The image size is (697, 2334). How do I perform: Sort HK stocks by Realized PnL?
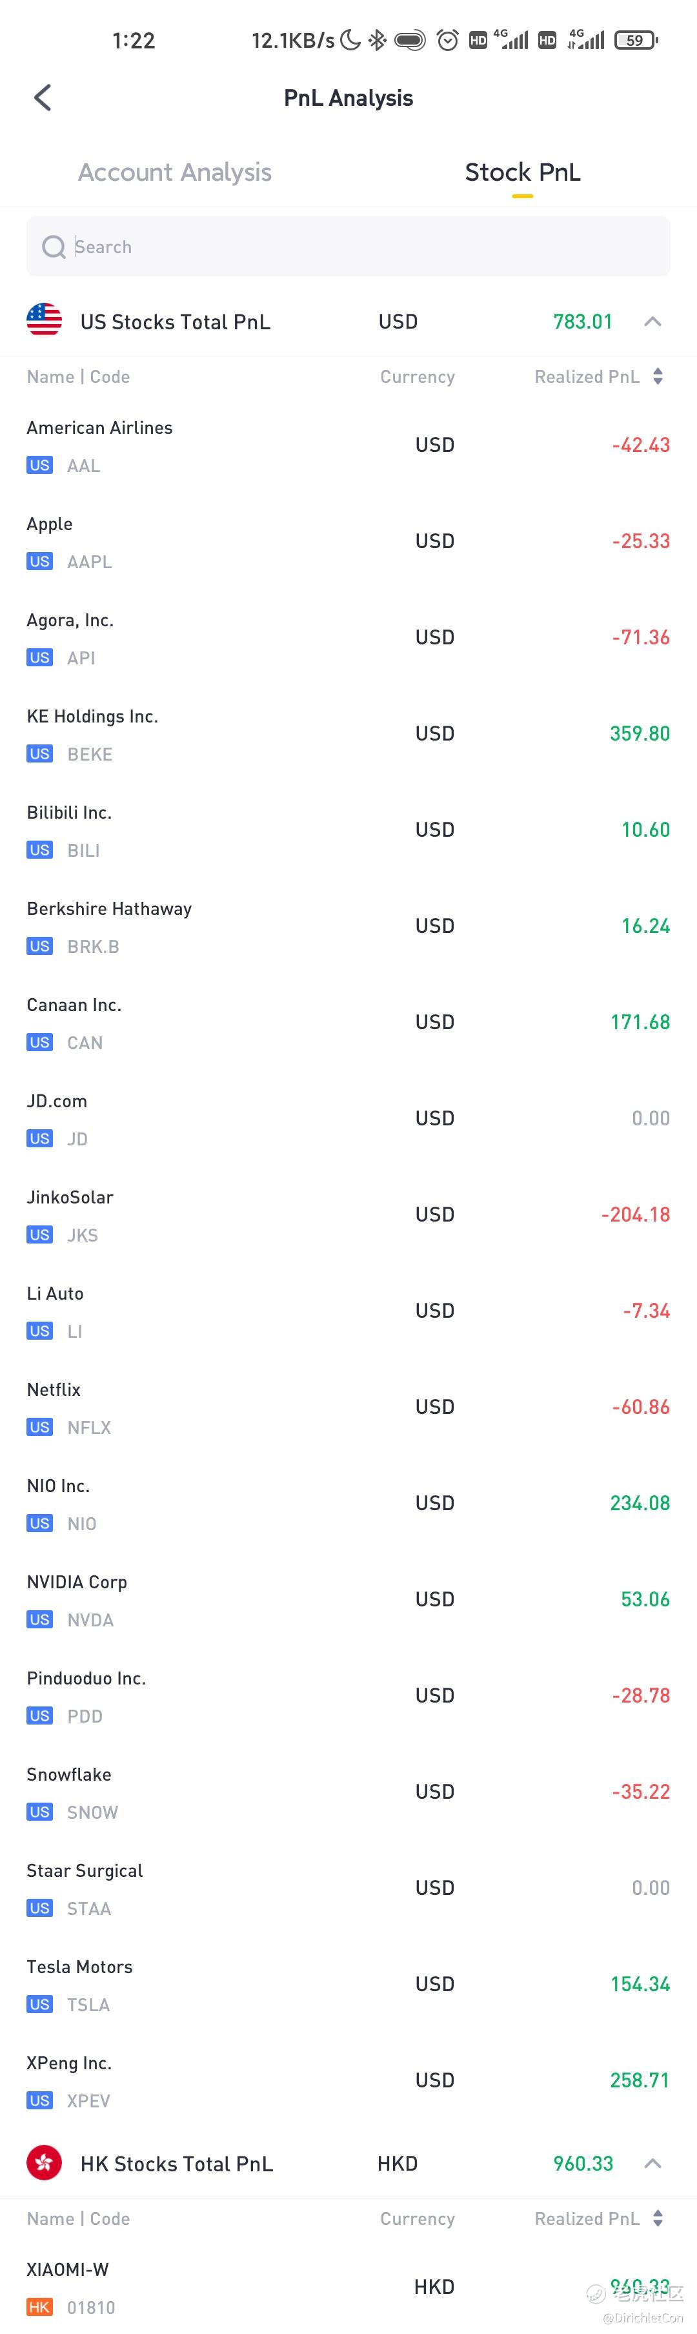(x=598, y=2219)
